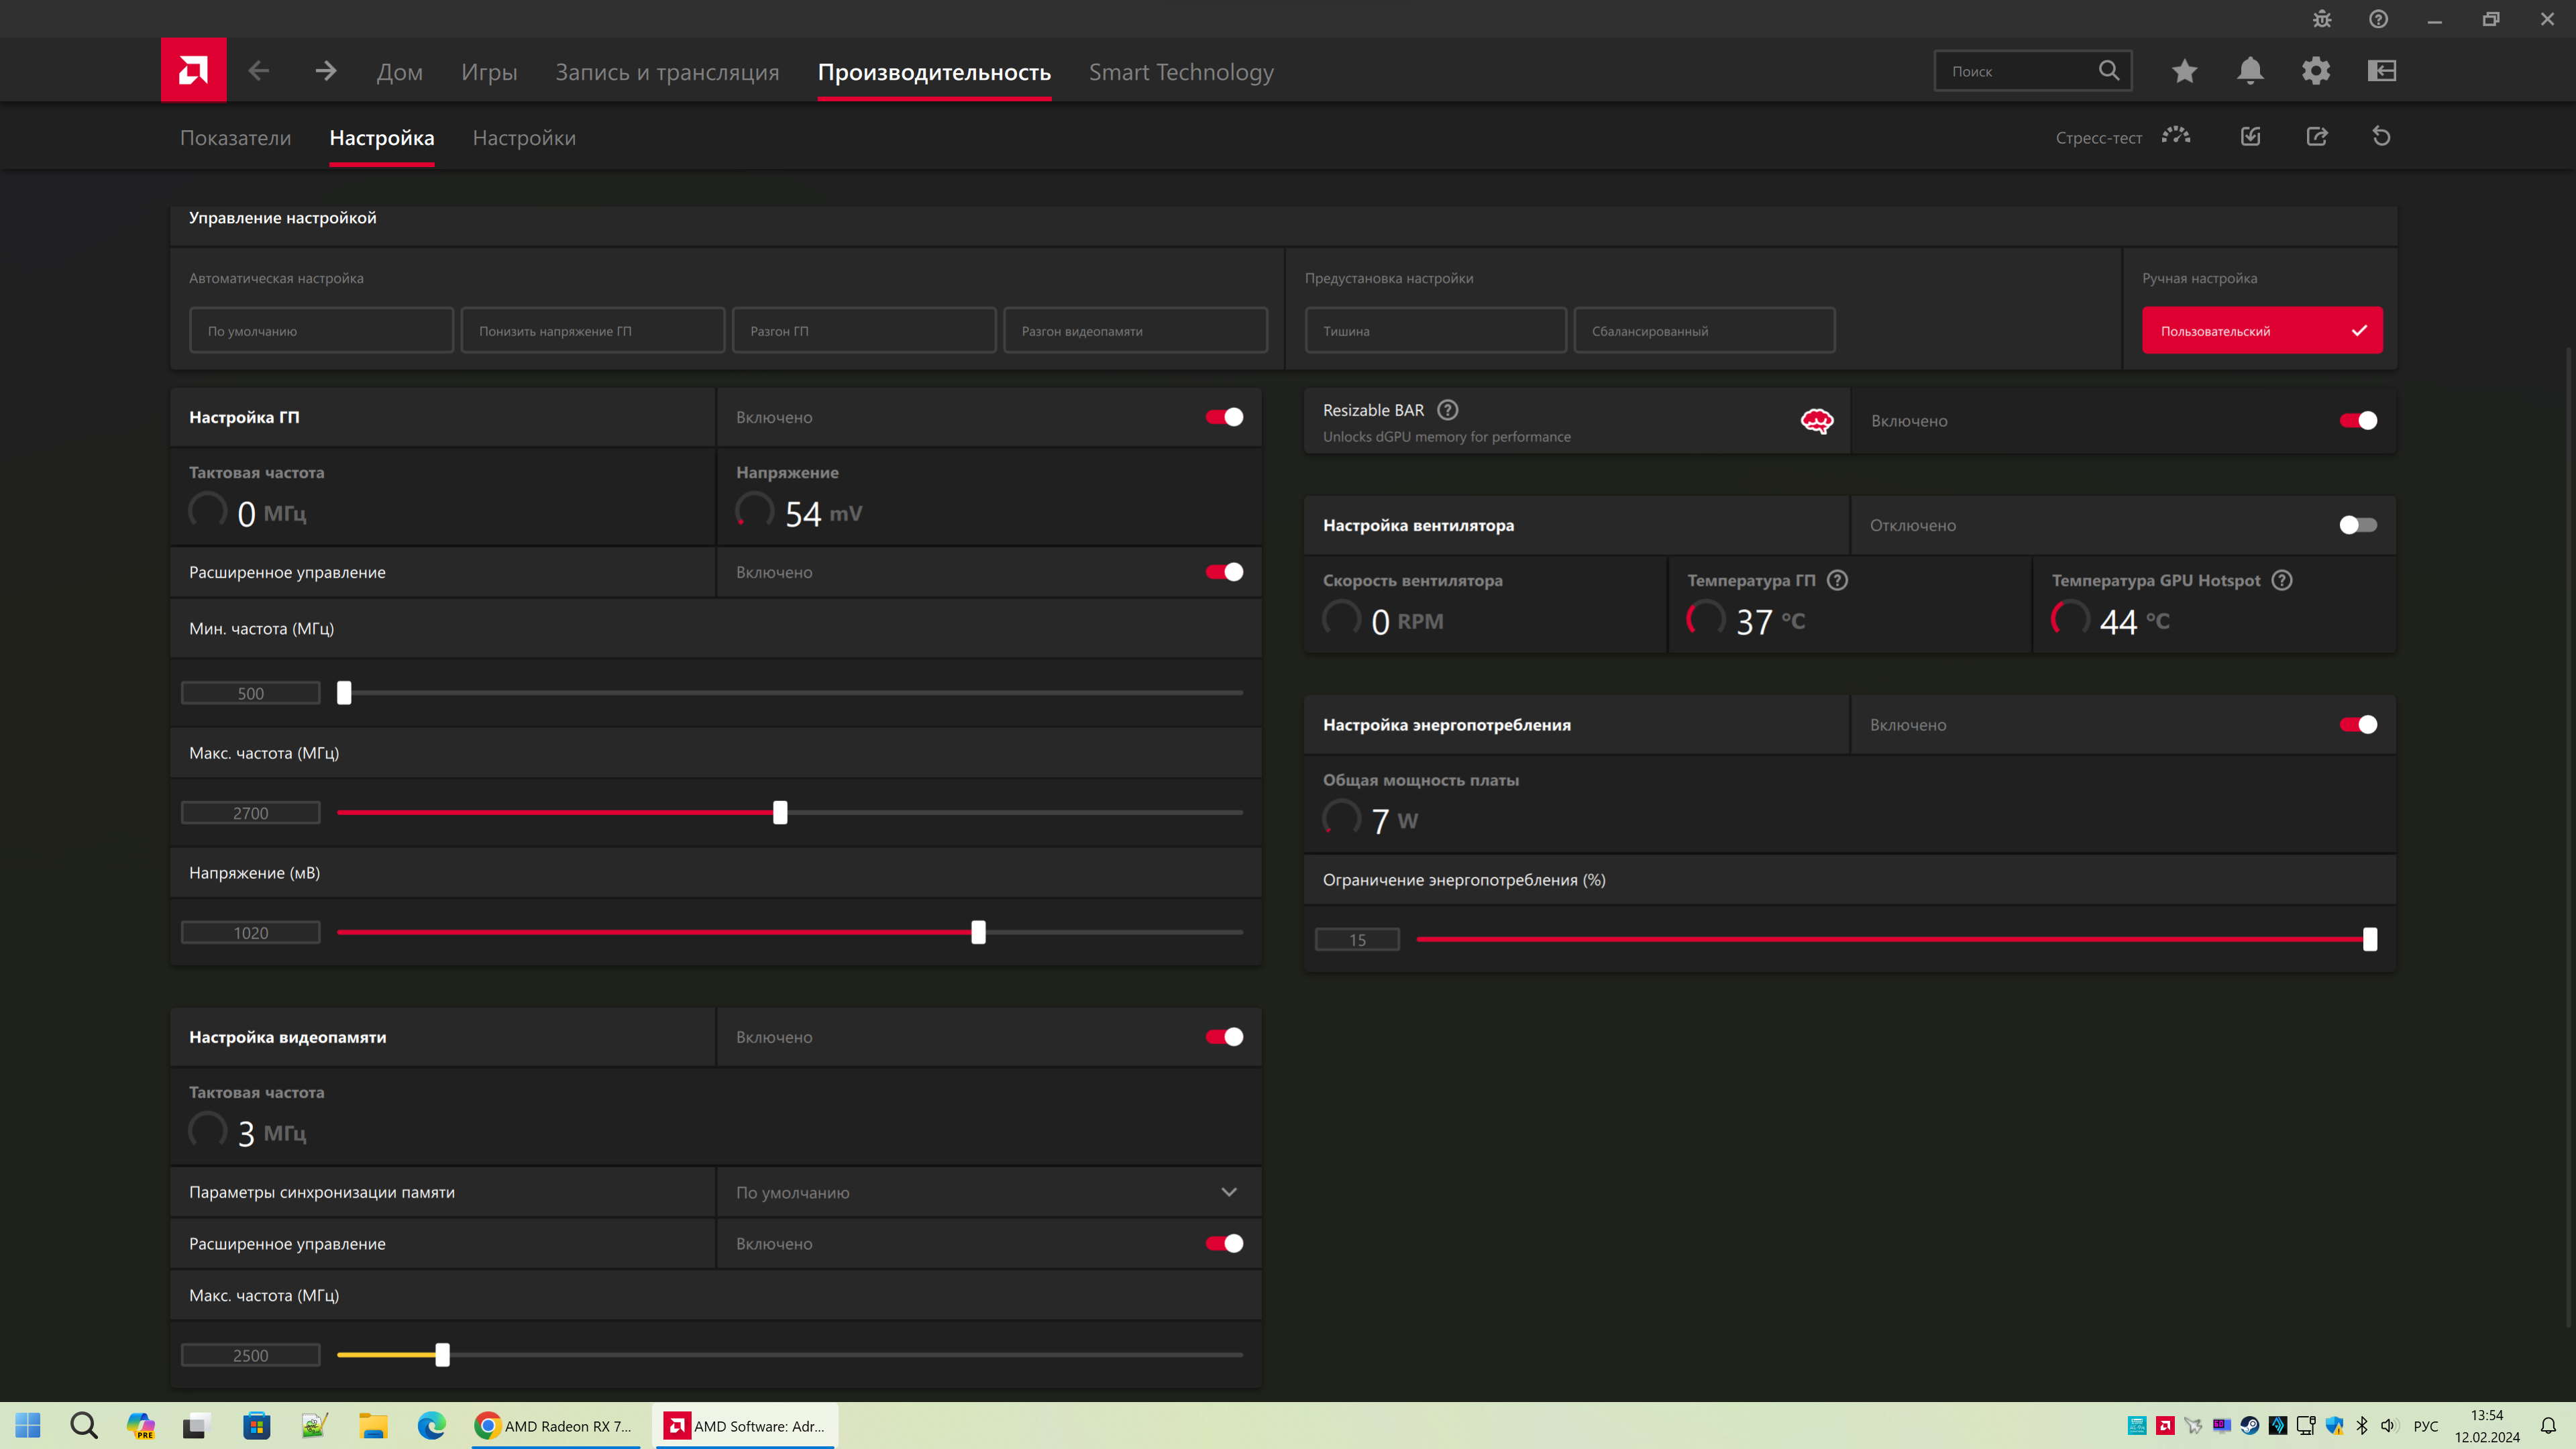Open notifications bell icon
The image size is (2576, 1449).
[x=2250, y=71]
